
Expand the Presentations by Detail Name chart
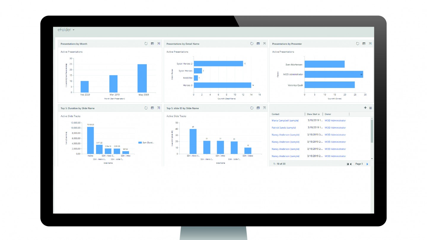click(264, 44)
